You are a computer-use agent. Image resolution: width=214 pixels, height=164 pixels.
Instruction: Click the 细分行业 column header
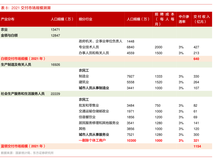click(x=85, y=19)
